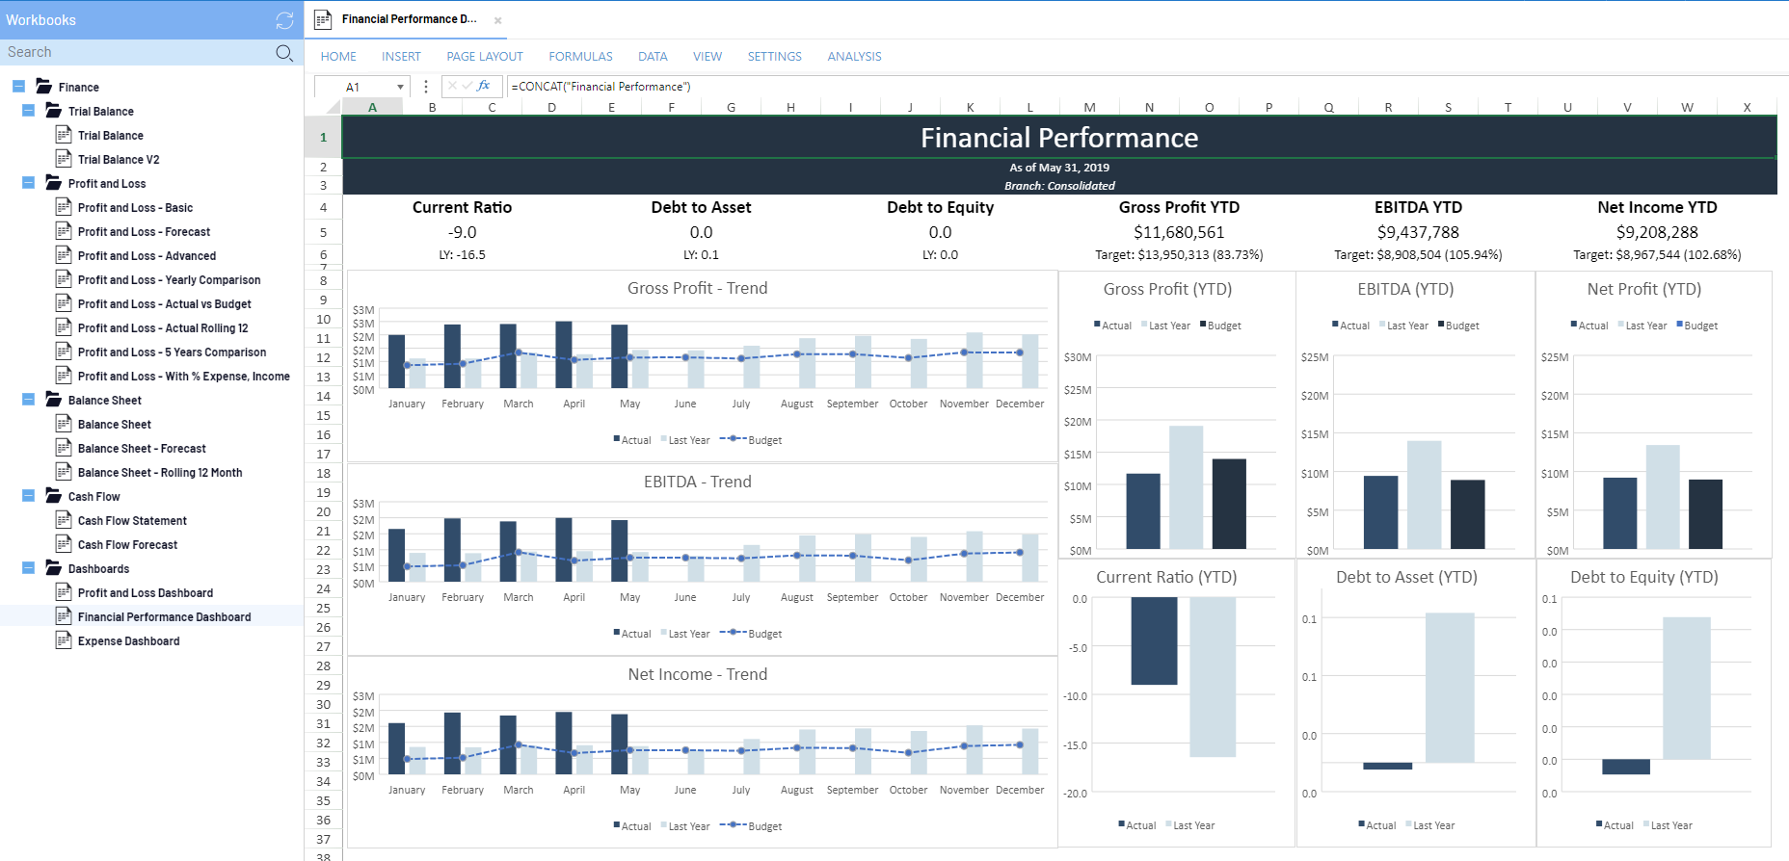The height and width of the screenshot is (861, 1789).
Task: Click the three-dot handle beside the name box
Action: click(x=425, y=87)
